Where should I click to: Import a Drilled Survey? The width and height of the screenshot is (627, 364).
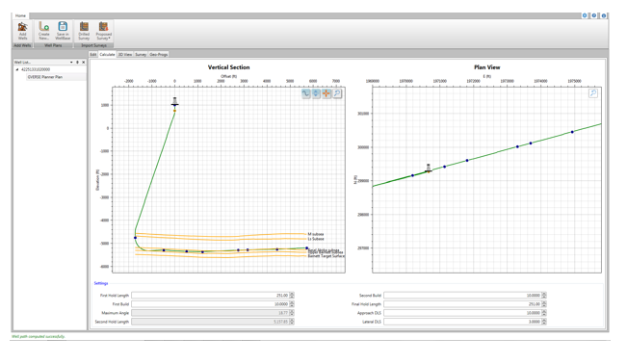click(x=84, y=31)
